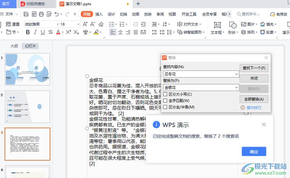This screenshot has width=290, height=178.
Task: Switch to the Design tab
Action: [x=111, y=14]
